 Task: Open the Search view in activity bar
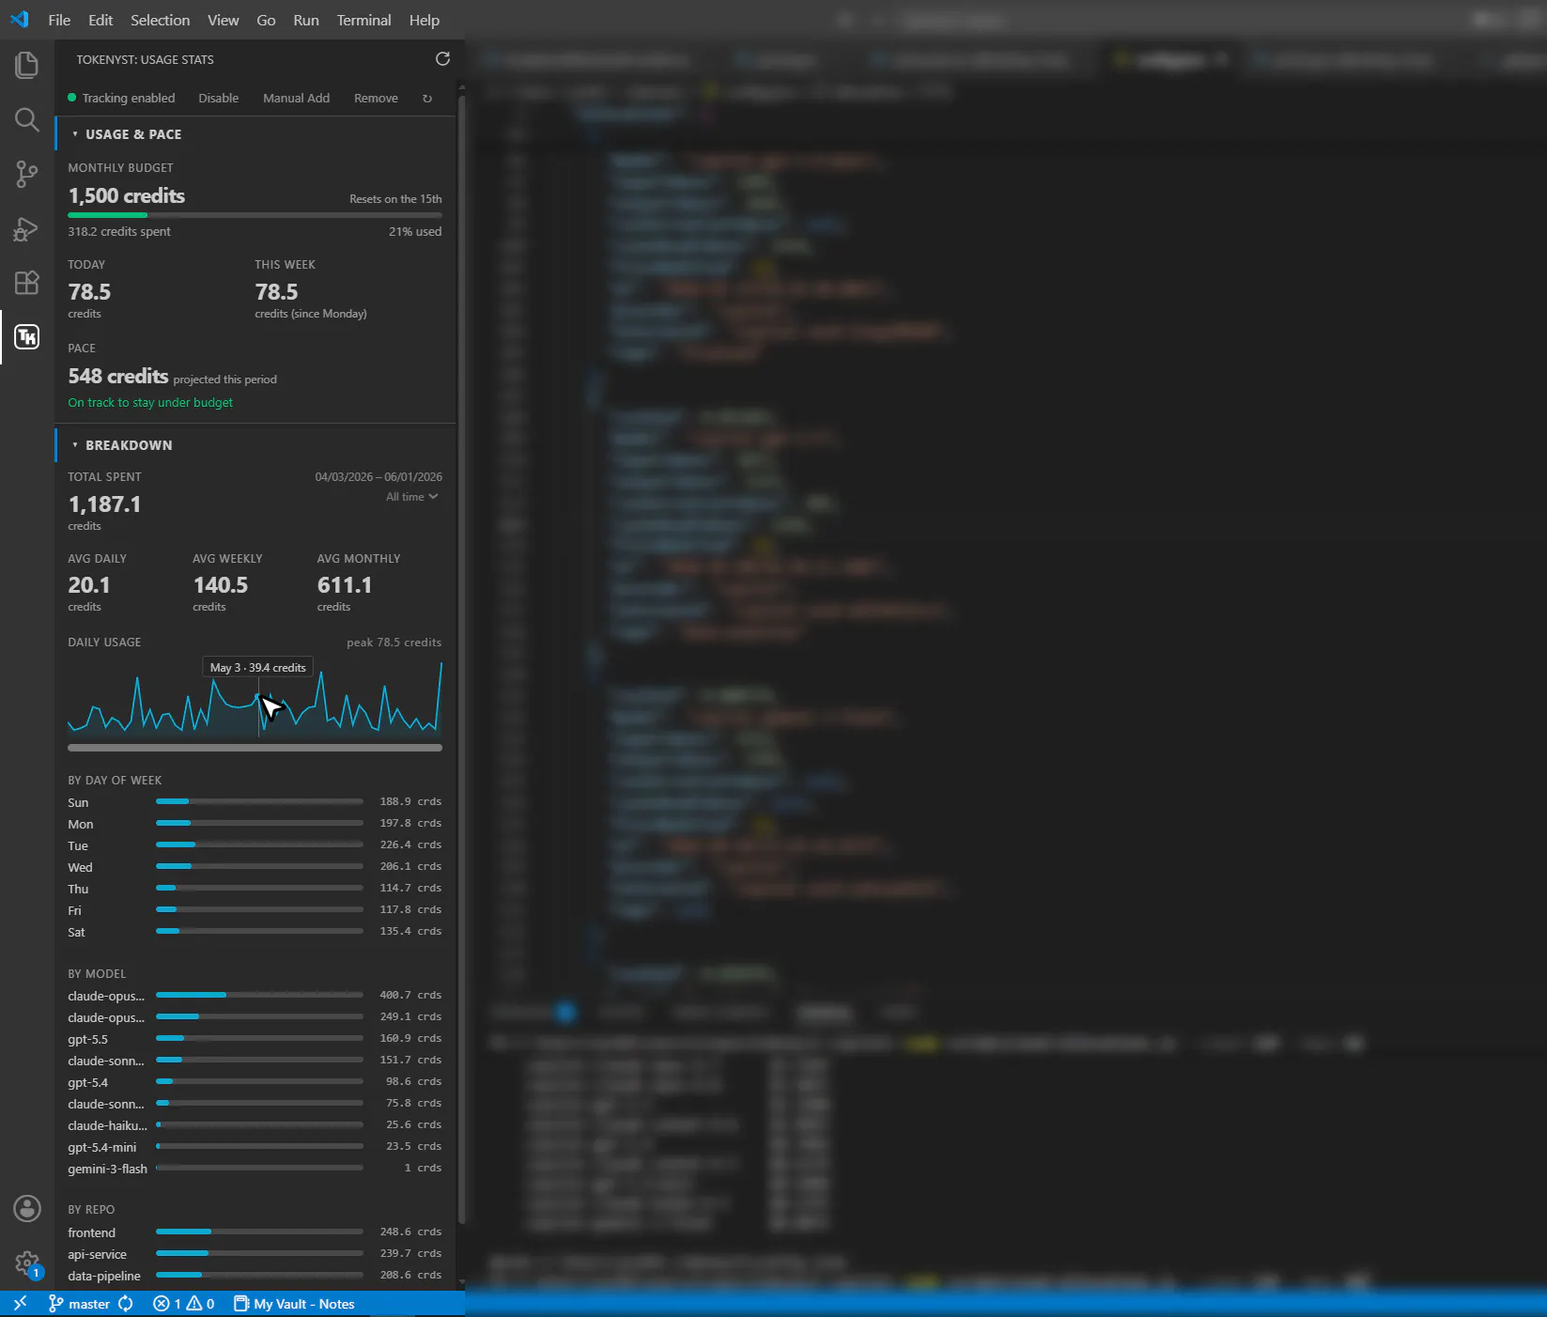click(x=27, y=119)
